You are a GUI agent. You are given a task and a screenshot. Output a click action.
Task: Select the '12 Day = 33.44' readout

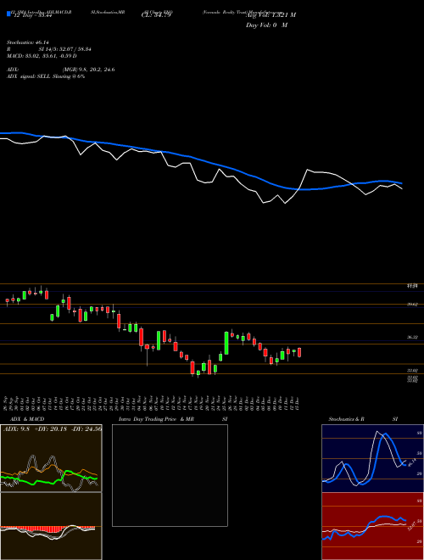coord(33,16)
